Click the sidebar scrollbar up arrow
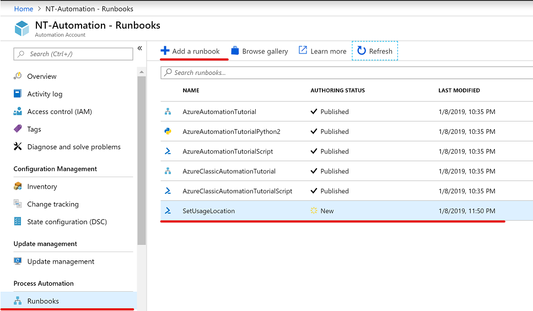This screenshot has width=533, height=311. pos(142,72)
